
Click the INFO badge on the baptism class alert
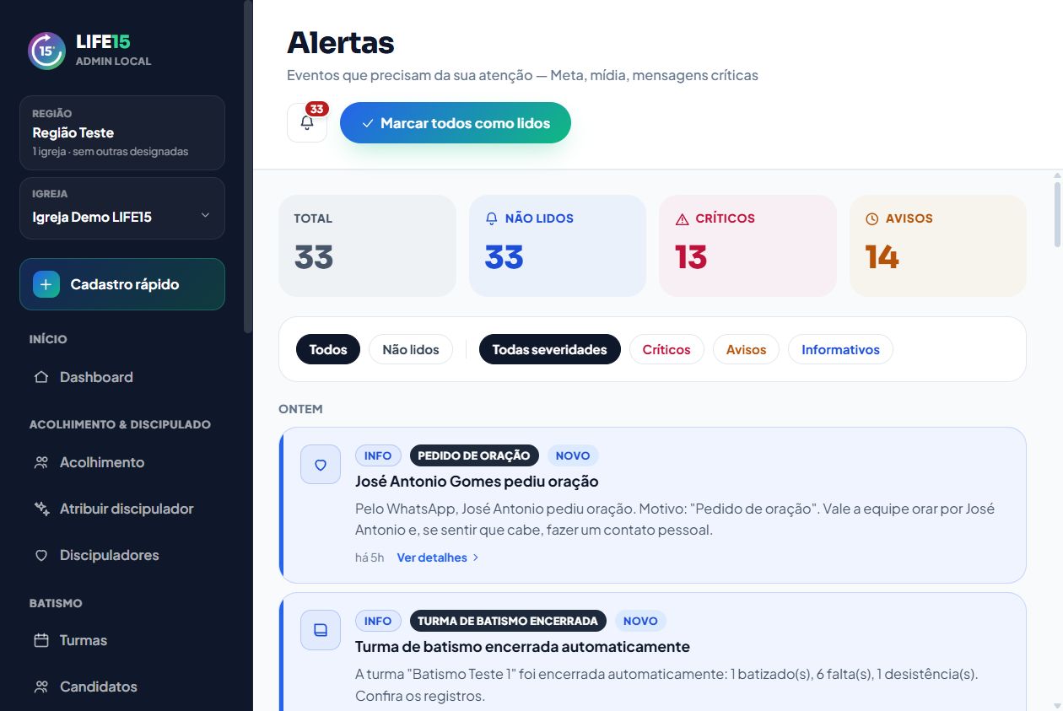[378, 621]
